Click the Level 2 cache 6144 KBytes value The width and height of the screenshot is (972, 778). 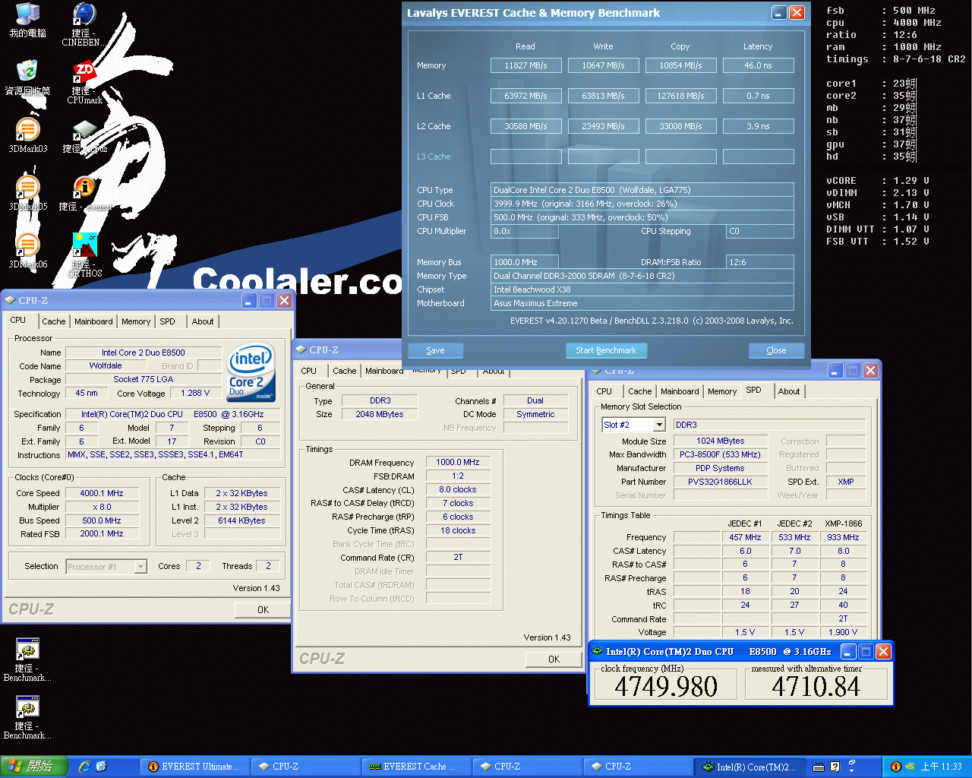tap(241, 520)
